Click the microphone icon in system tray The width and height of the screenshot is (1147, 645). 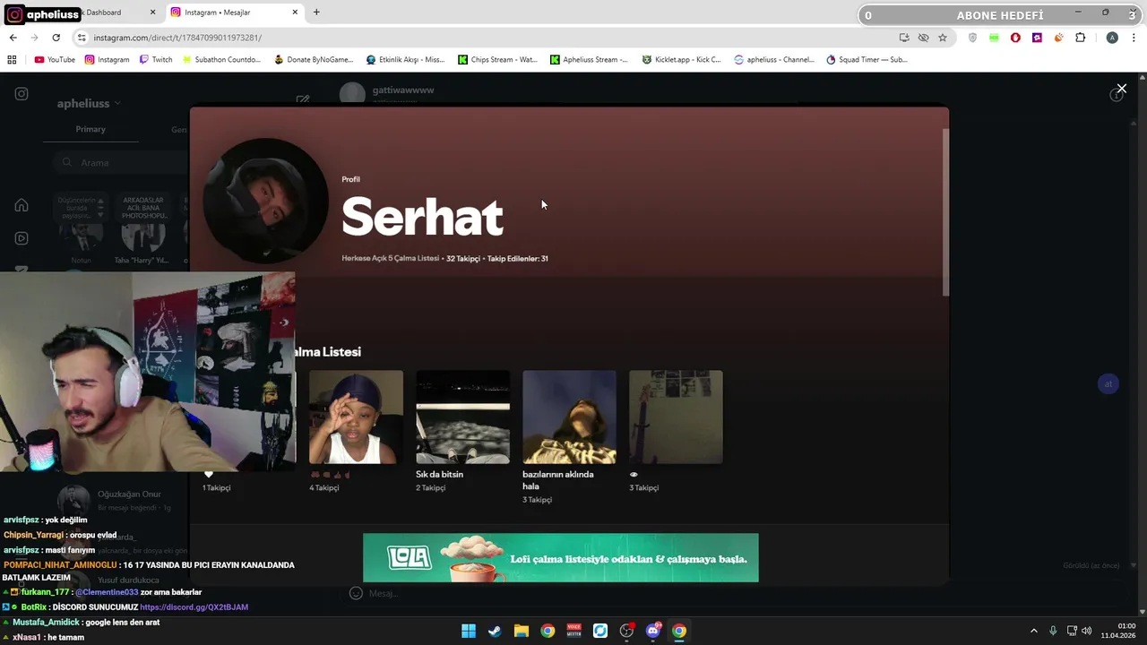(1053, 631)
